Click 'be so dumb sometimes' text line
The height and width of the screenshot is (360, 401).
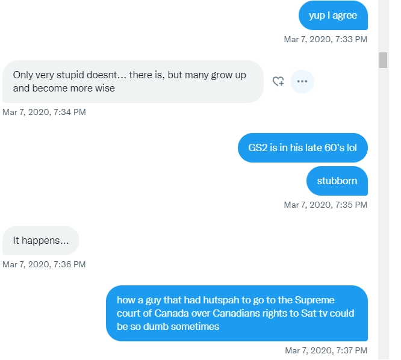168,326
